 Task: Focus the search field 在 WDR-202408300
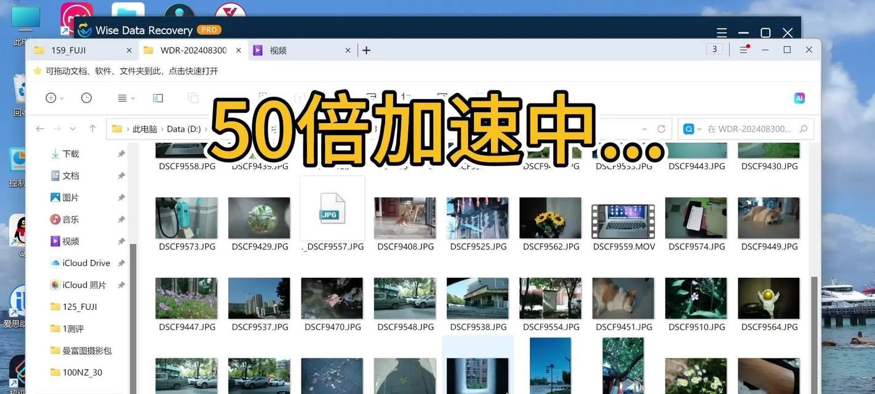click(748, 129)
